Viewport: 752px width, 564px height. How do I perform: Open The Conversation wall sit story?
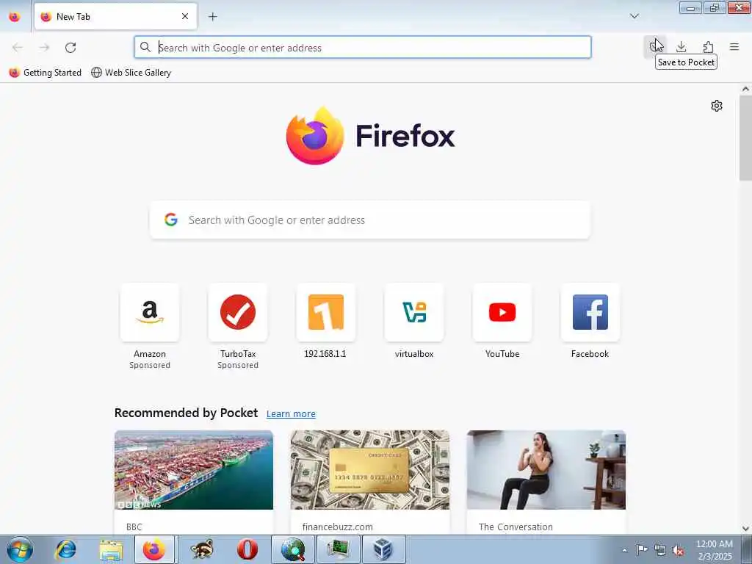pos(546,470)
